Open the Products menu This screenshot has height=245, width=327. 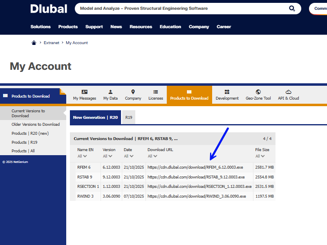pyautogui.click(x=68, y=27)
